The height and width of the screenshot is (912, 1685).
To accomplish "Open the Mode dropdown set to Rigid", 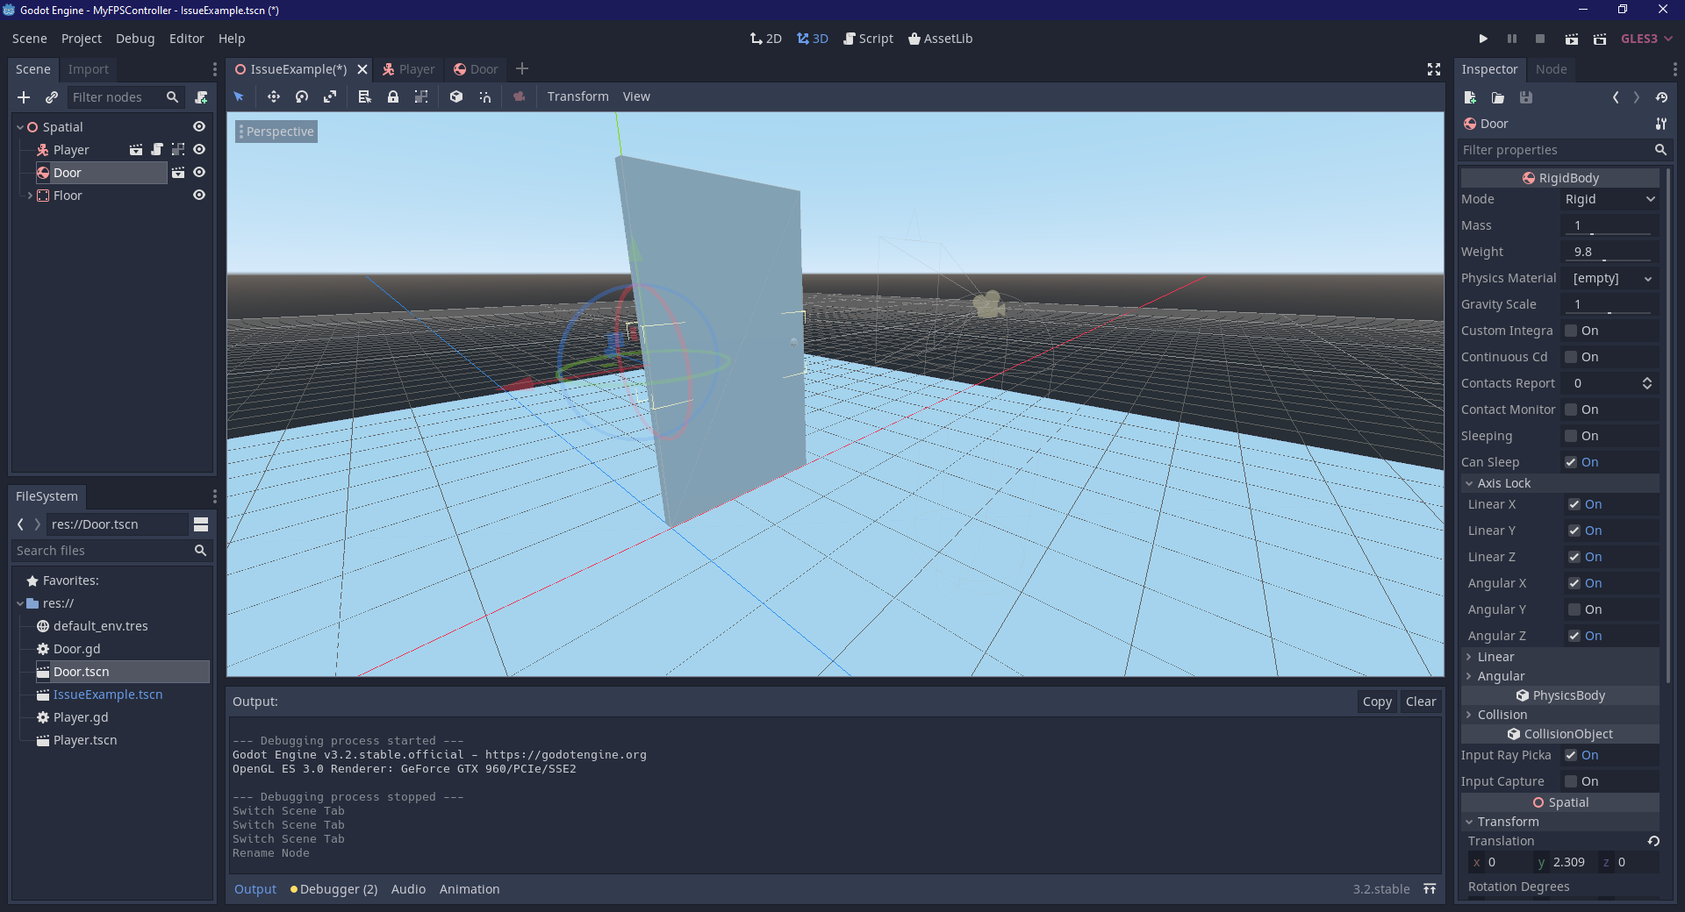I will click(1610, 199).
